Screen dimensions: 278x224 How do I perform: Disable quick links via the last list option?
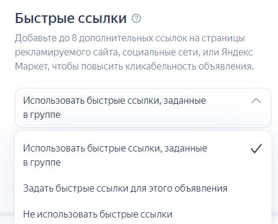143,214
